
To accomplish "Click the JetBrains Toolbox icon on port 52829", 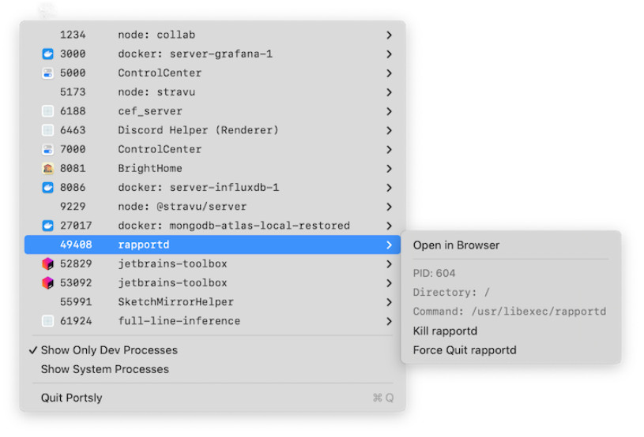I will 47,263.
